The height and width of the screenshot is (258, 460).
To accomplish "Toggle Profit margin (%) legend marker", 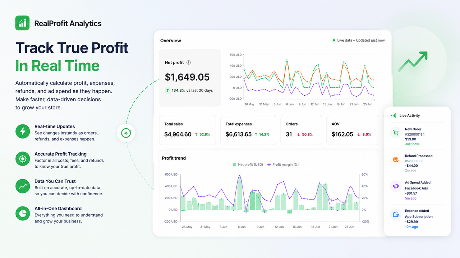I will (x=269, y=165).
